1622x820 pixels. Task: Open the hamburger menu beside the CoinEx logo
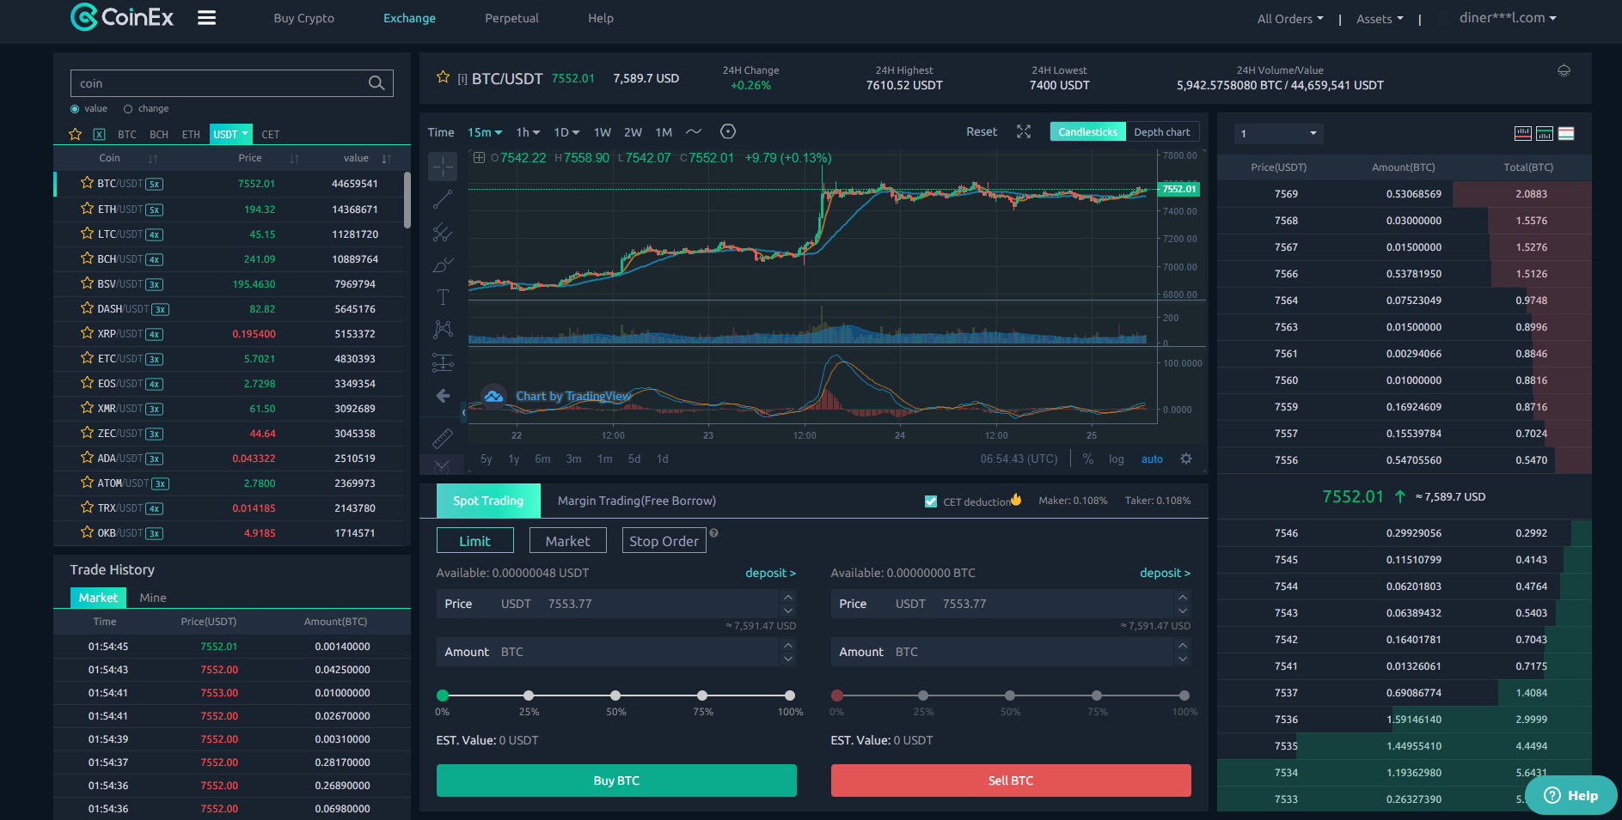click(206, 18)
